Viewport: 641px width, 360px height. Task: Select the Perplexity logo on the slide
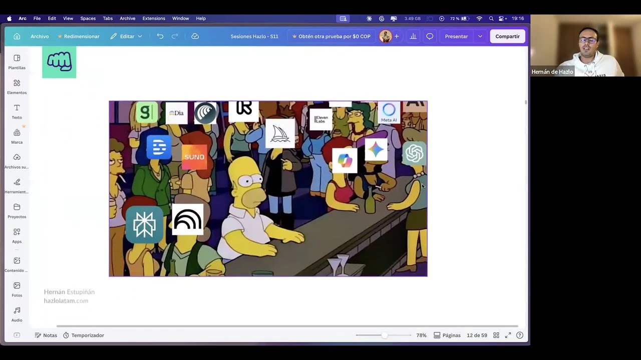click(144, 224)
